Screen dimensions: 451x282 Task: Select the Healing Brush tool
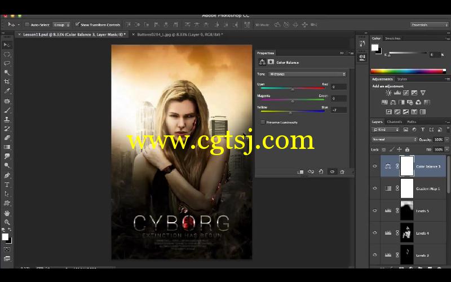tap(7, 101)
